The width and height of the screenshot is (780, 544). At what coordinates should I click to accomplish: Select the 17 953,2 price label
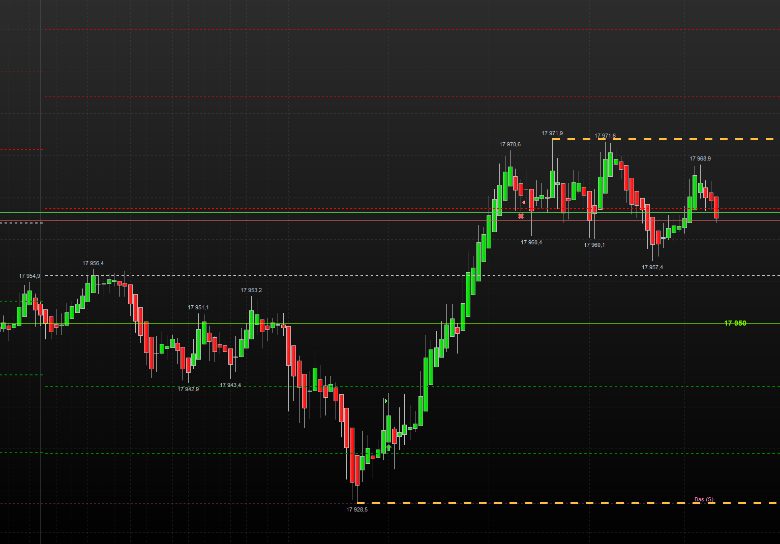[251, 290]
